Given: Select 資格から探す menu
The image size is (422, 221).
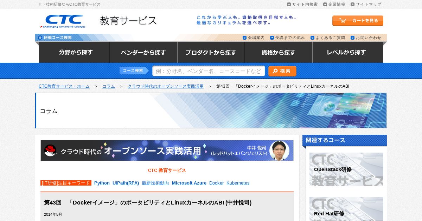Looking at the screenshot, I should click(279, 52).
